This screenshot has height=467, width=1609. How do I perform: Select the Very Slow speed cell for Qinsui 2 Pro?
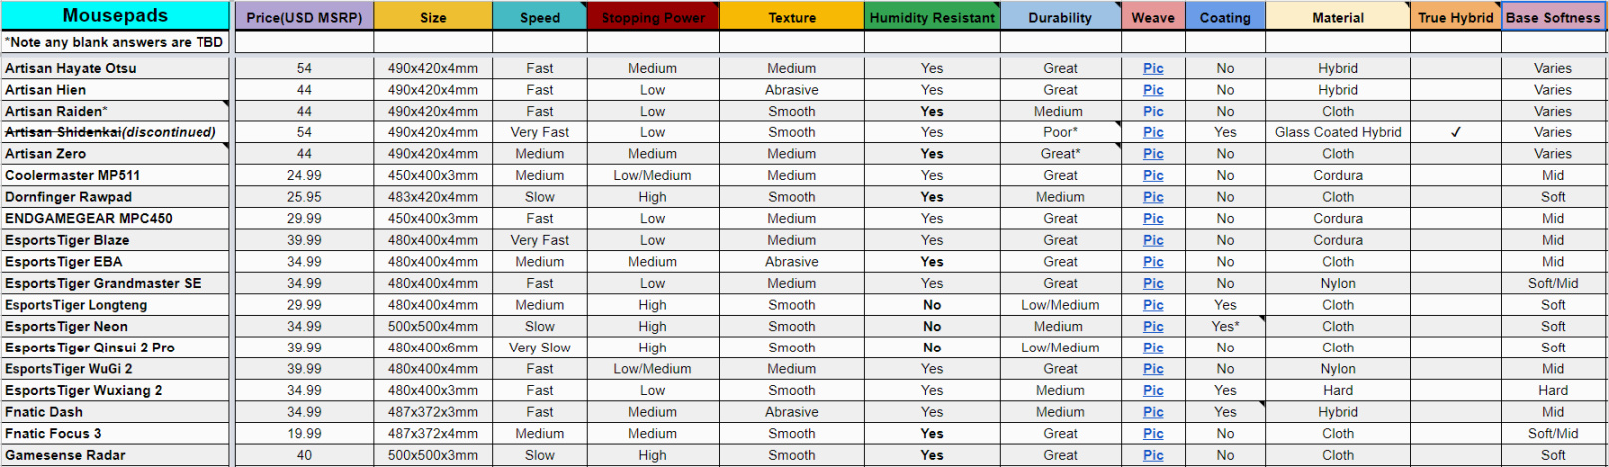[x=540, y=348]
